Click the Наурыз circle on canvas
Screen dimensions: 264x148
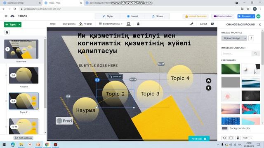[85, 110]
